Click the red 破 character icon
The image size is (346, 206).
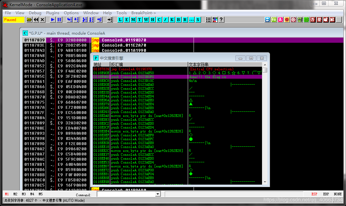click(x=326, y=20)
